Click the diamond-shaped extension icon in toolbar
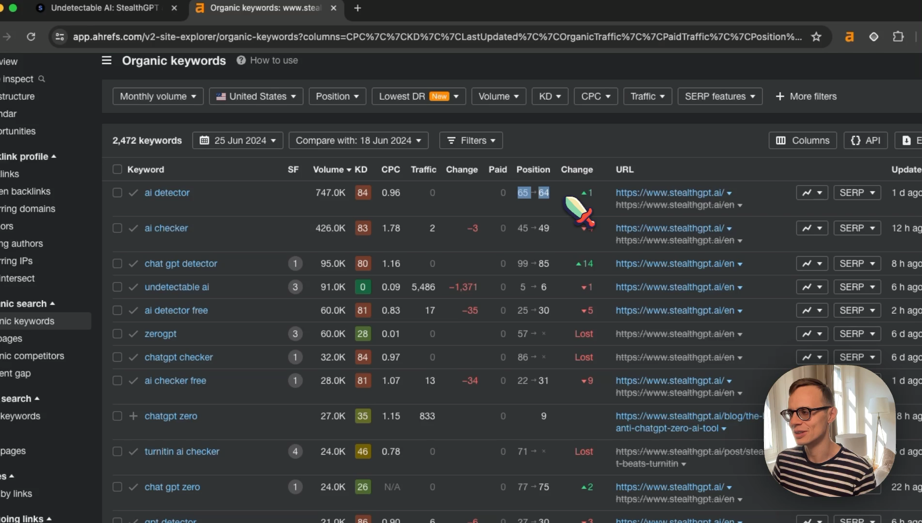The image size is (922, 523). coord(874,37)
